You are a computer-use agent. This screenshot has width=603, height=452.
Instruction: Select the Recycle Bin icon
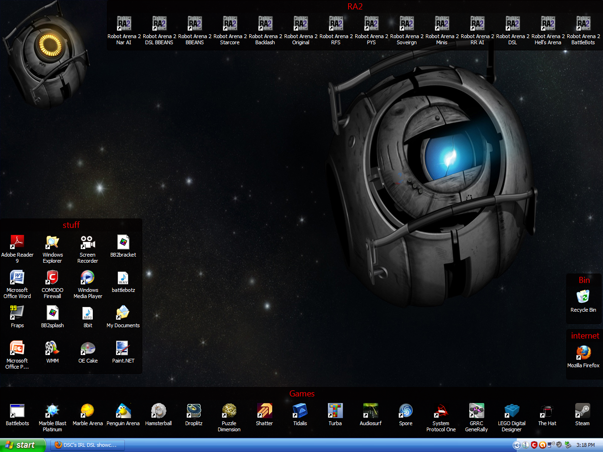[x=583, y=301]
